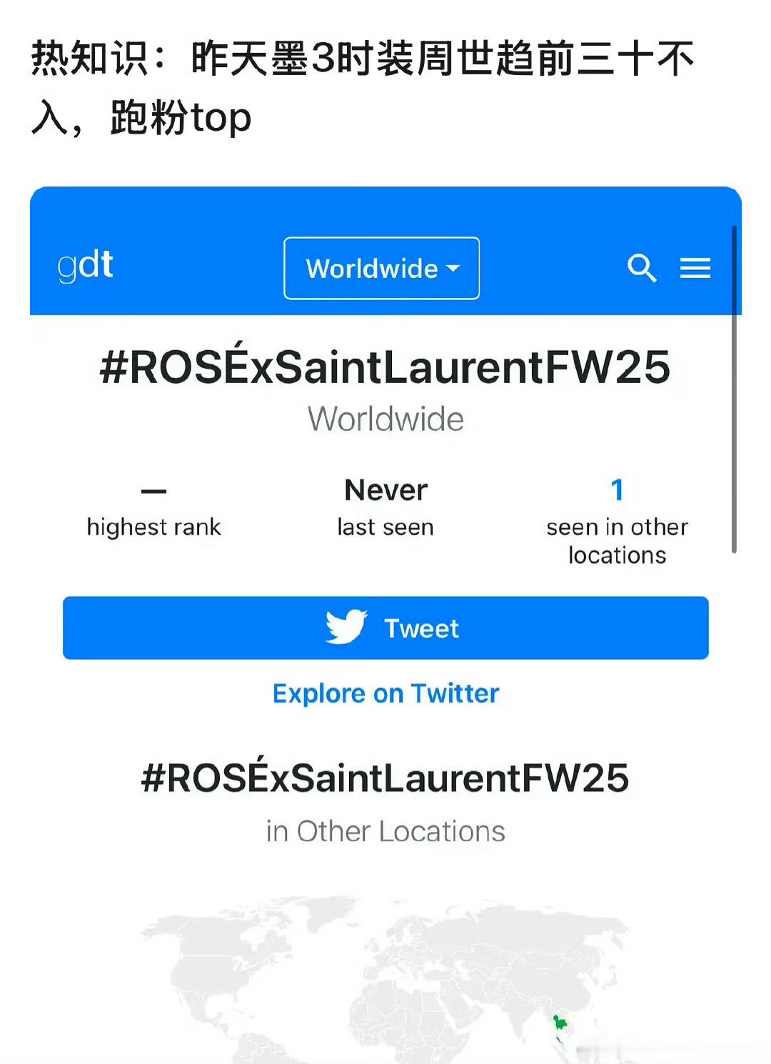Image resolution: width=771 pixels, height=1064 pixels.
Task: Open the Explore on Twitter link
Action: tap(385, 694)
